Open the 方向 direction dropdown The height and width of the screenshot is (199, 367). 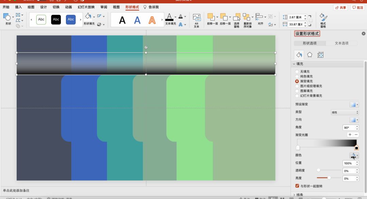pos(354,120)
